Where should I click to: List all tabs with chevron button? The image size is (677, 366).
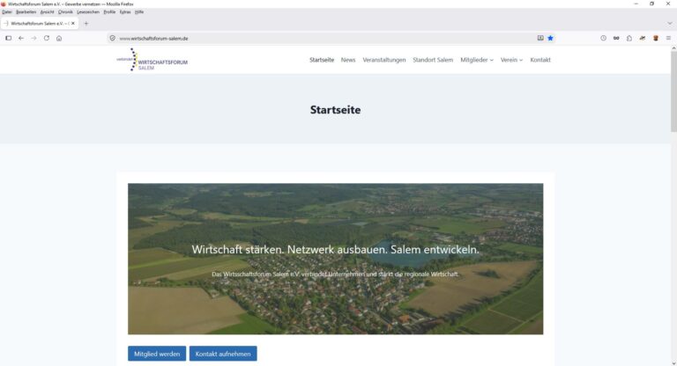tap(670, 23)
